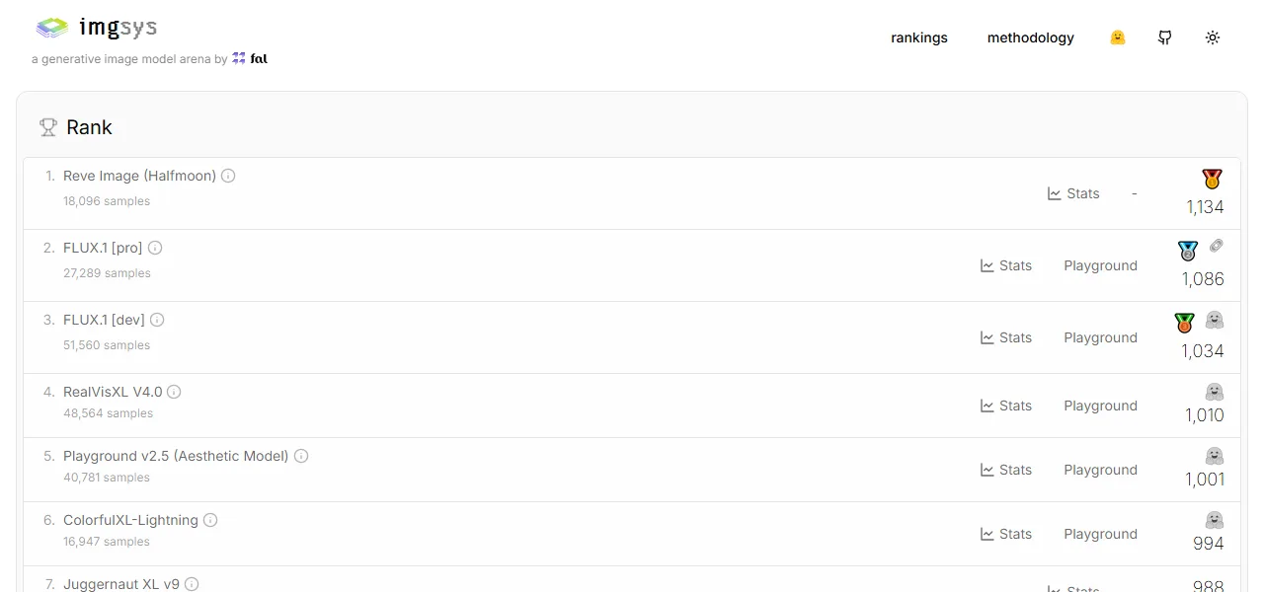
Task: Open Playground for RealVisXL V4.0
Action: 1100,406
